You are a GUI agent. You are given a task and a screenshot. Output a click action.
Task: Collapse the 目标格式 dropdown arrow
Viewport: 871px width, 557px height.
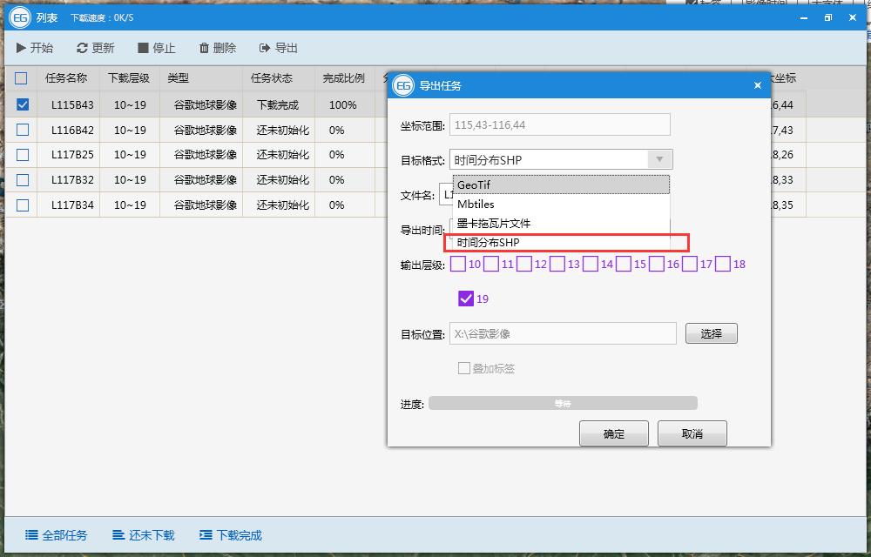point(659,159)
